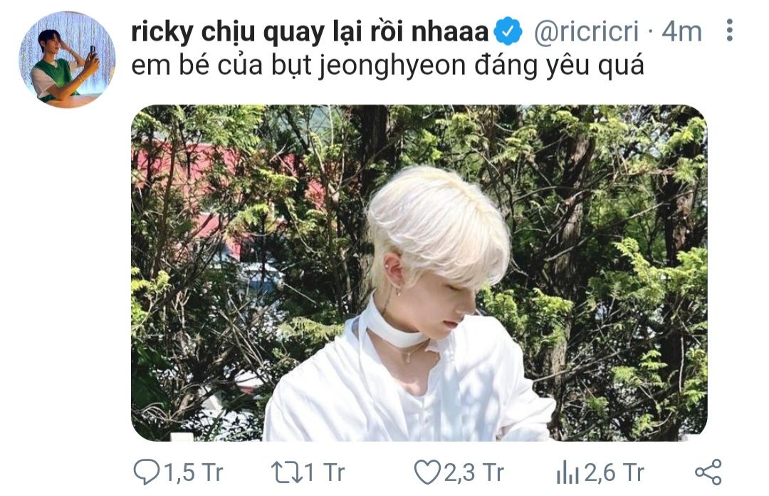The image size is (769, 496).
Task: Open the display name 'ricky chịu quay lại rồi nhaaa'
Action: click(310, 32)
